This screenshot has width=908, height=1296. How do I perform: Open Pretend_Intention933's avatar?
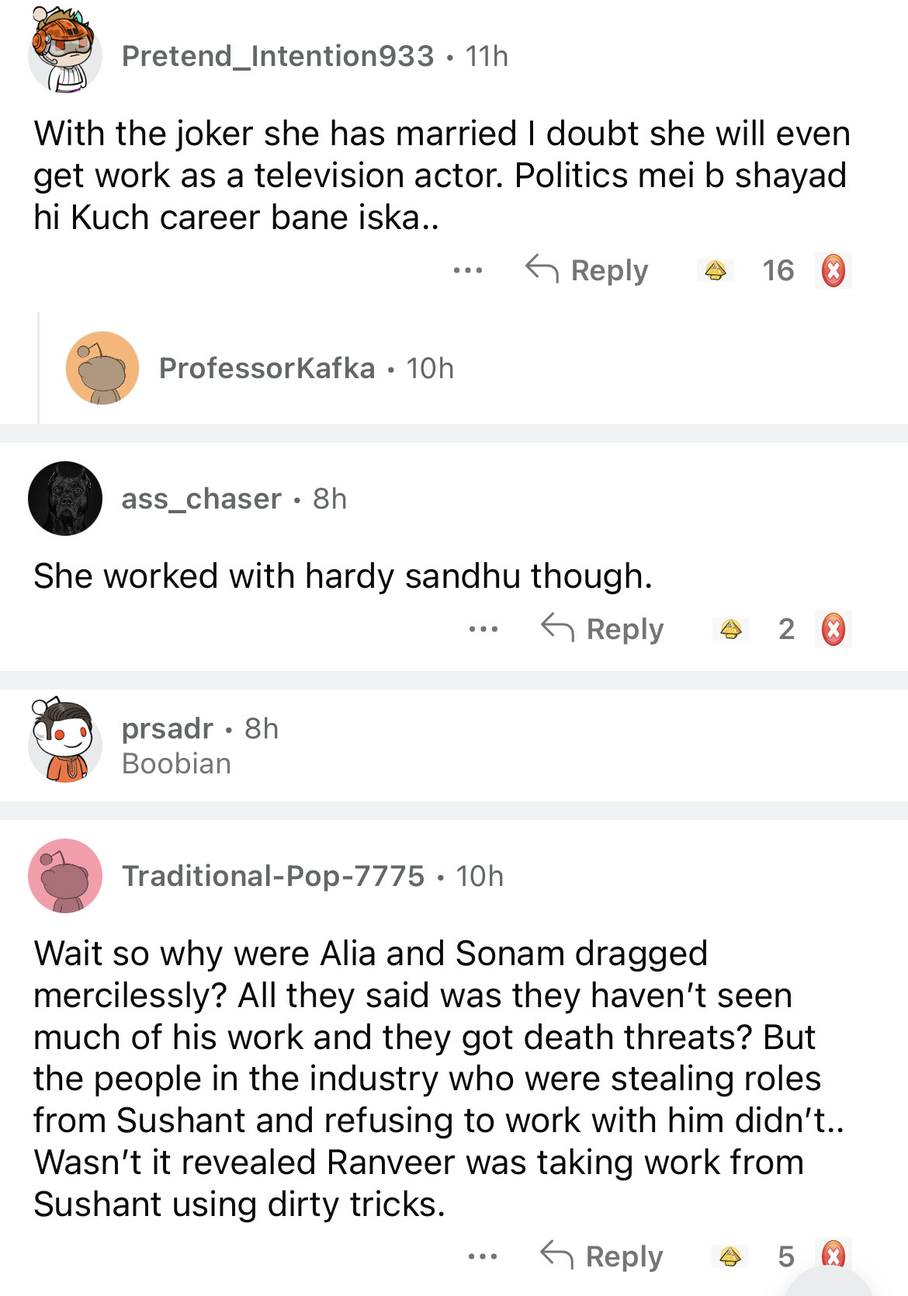[x=64, y=52]
